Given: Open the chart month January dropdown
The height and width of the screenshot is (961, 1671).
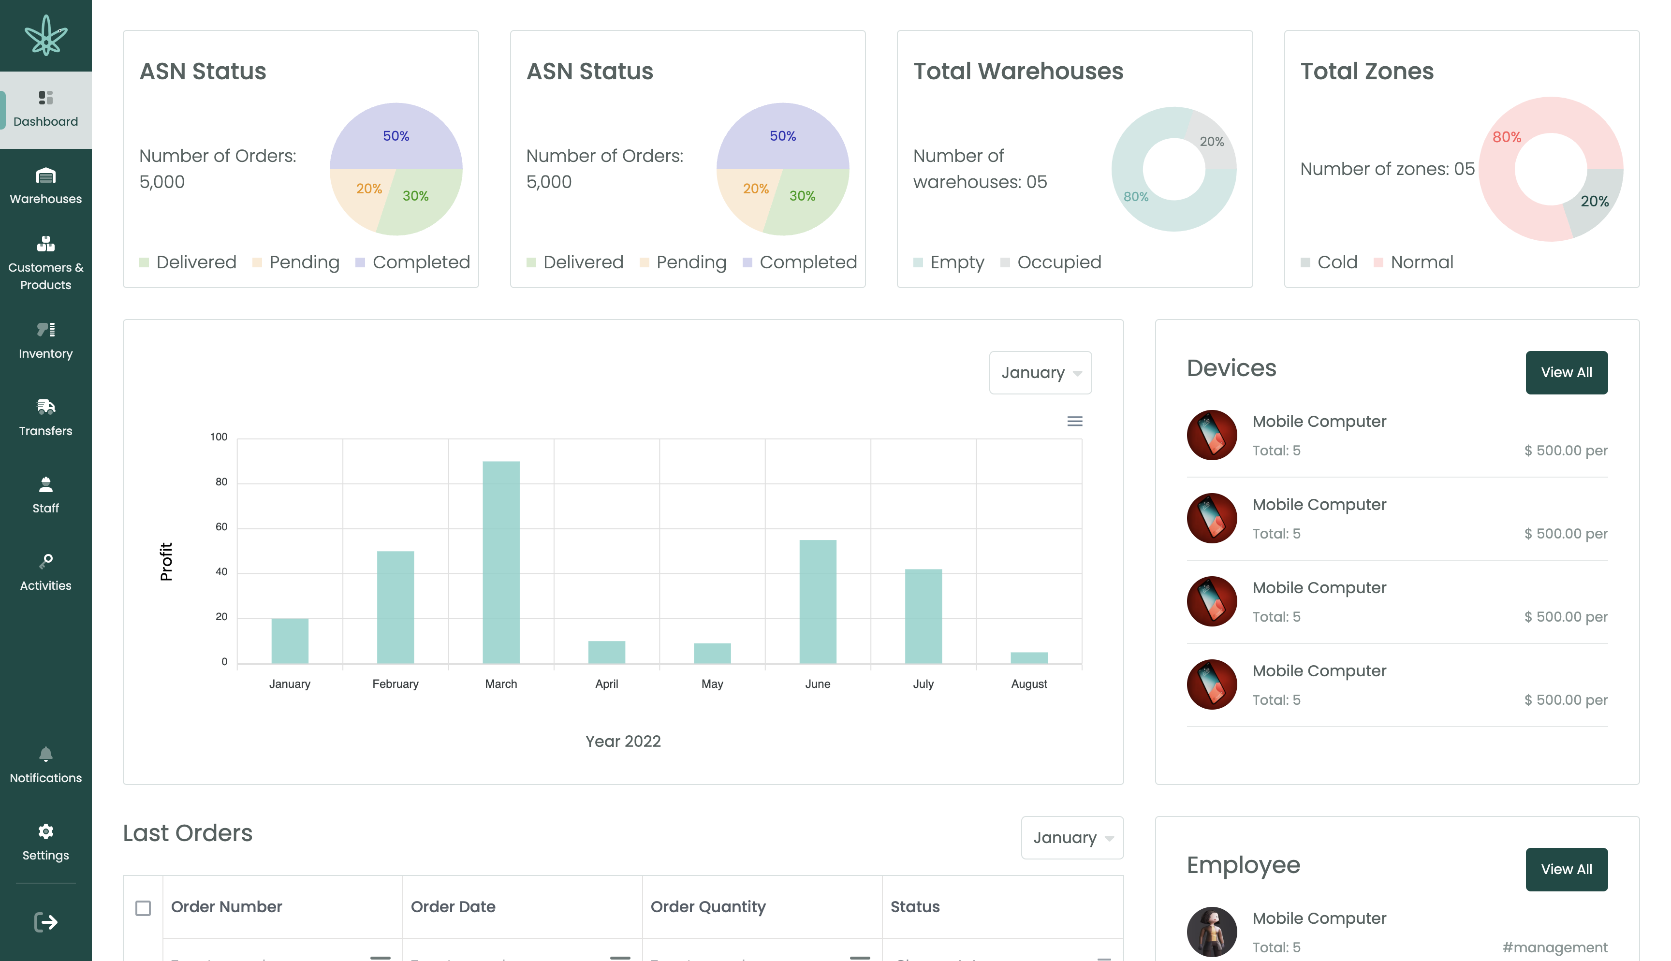Looking at the screenshot, I should tap(1040, 373).
